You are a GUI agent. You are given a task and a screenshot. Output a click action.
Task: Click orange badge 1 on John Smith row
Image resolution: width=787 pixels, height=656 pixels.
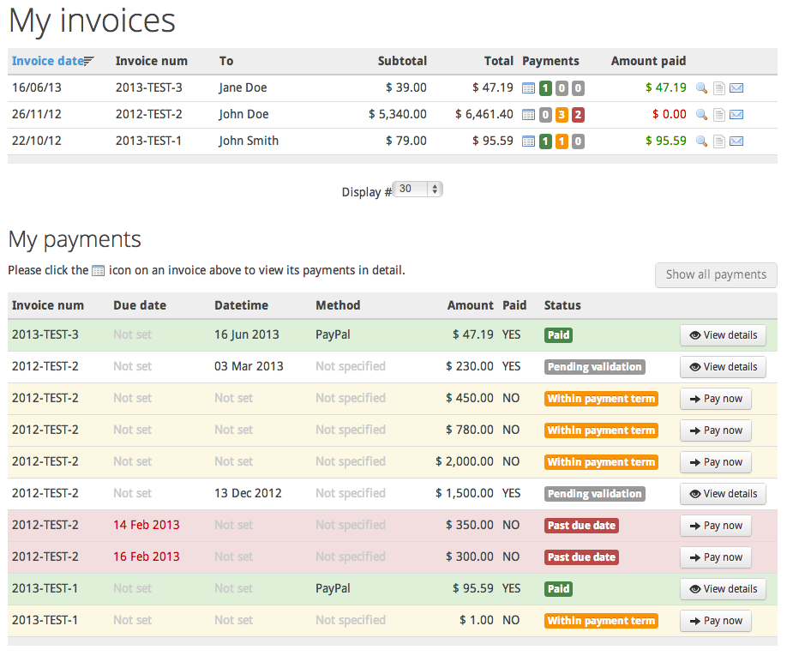point(562,141)
